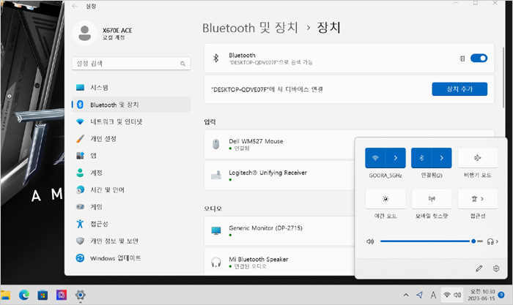Edit quick settings with the pencil icon
Image resolution: width=513 pixels, height=305 pixels.
coord(479,268)
